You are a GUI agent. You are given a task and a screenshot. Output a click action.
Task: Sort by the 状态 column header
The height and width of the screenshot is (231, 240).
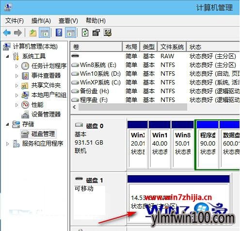[x=213, y=47]
